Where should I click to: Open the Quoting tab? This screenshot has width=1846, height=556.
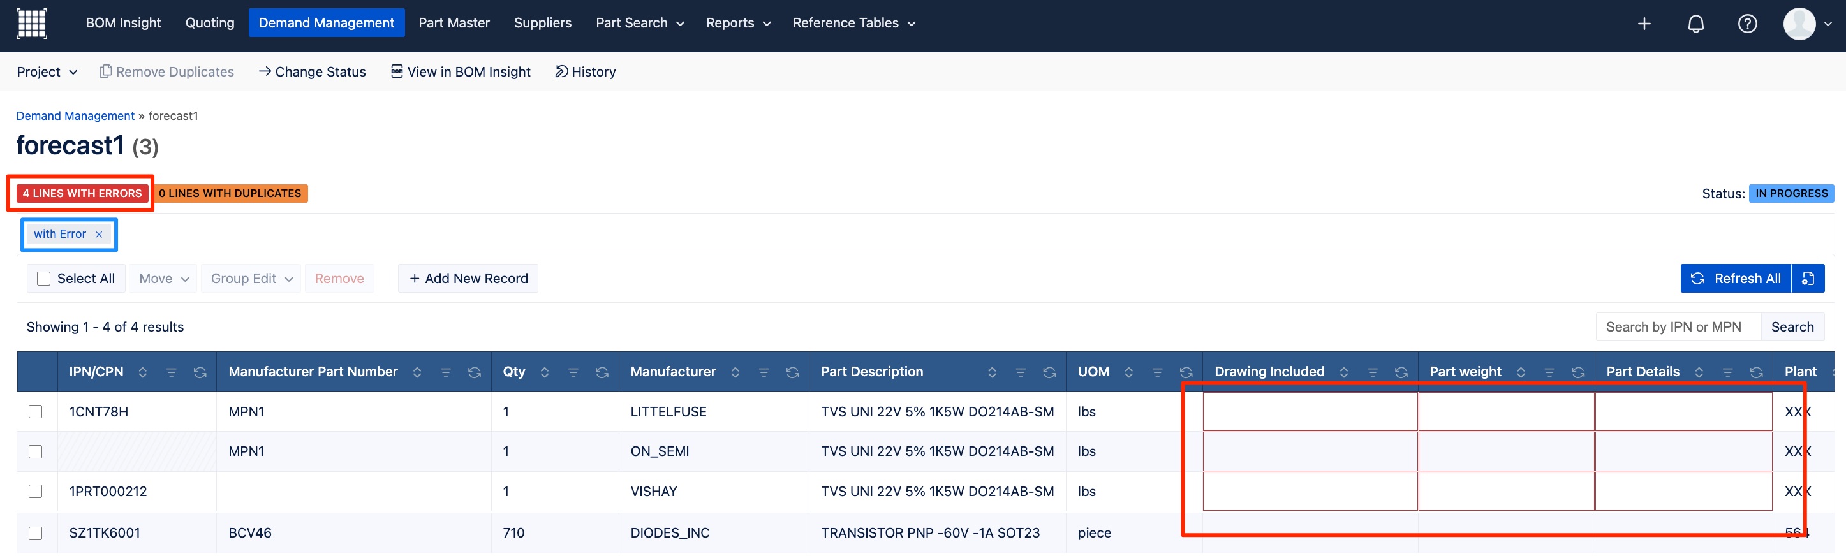tap(210, 23)
